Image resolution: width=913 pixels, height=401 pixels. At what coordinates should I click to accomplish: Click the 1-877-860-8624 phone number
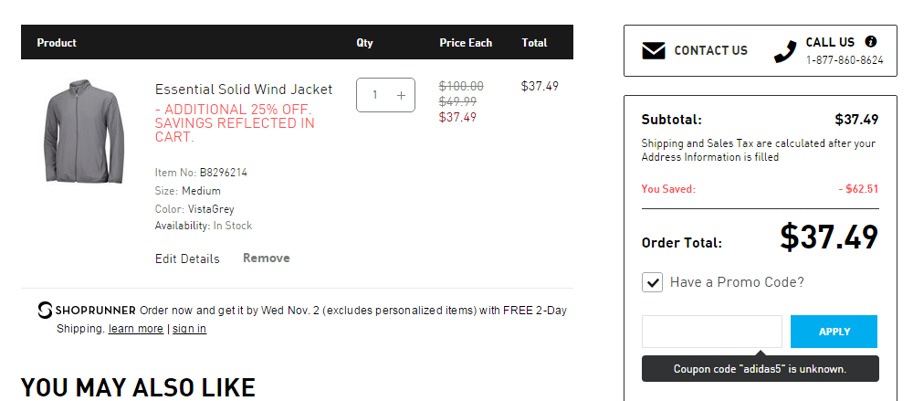tap(844, 60)
